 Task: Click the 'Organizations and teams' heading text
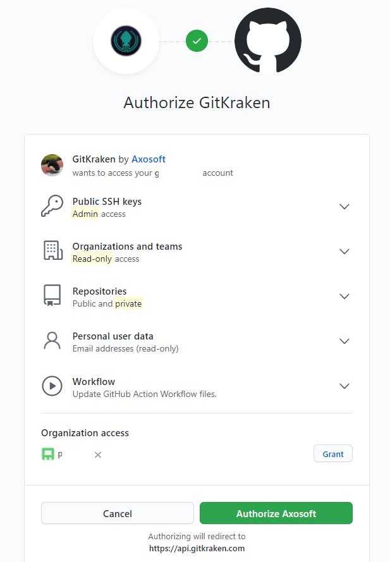tap(127, 247)
